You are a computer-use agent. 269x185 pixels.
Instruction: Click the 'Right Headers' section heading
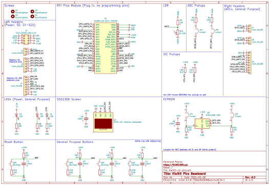tap(234, 6)
